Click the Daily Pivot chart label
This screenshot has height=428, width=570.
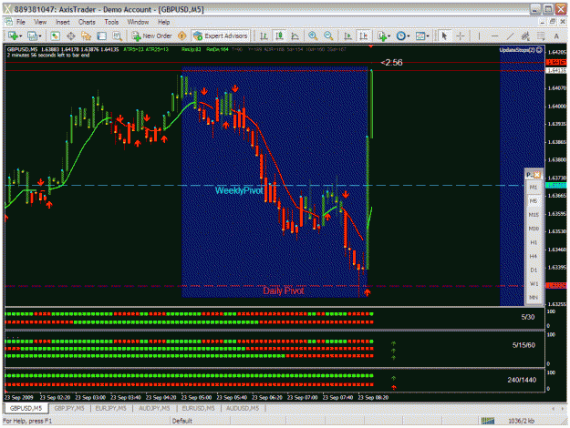click(x=284, y=290)
